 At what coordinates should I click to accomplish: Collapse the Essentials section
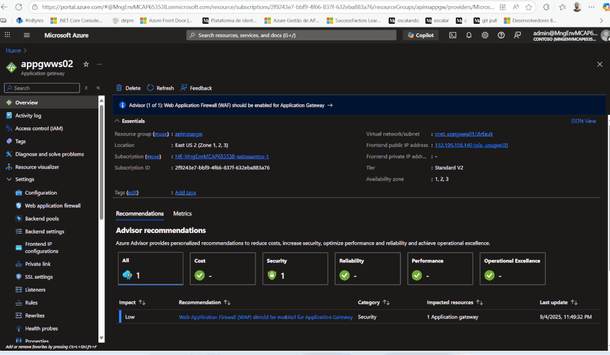(x=130, y=121)
